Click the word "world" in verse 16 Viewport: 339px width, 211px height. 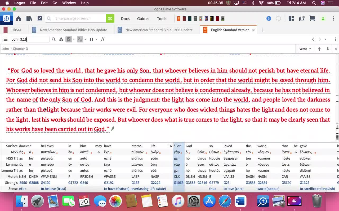pyautogui.click(x=74, y=70)
